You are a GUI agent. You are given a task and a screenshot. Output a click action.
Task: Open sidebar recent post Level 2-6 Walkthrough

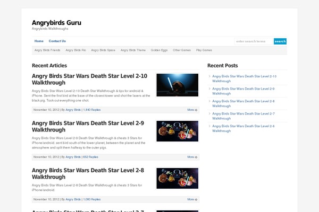coord(244,128)
